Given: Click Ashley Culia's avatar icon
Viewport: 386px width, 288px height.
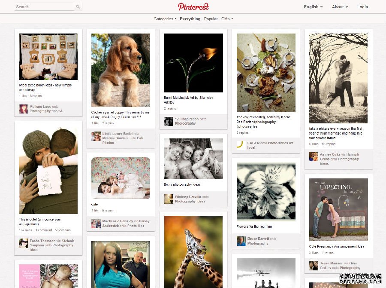Looking at the screenshot, I should click(x=314, y=157).
